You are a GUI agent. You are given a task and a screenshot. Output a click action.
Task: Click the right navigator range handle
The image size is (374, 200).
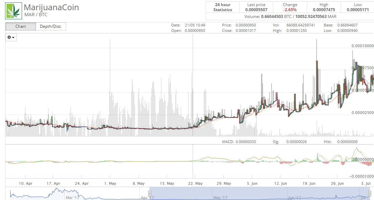click(370, 193)
